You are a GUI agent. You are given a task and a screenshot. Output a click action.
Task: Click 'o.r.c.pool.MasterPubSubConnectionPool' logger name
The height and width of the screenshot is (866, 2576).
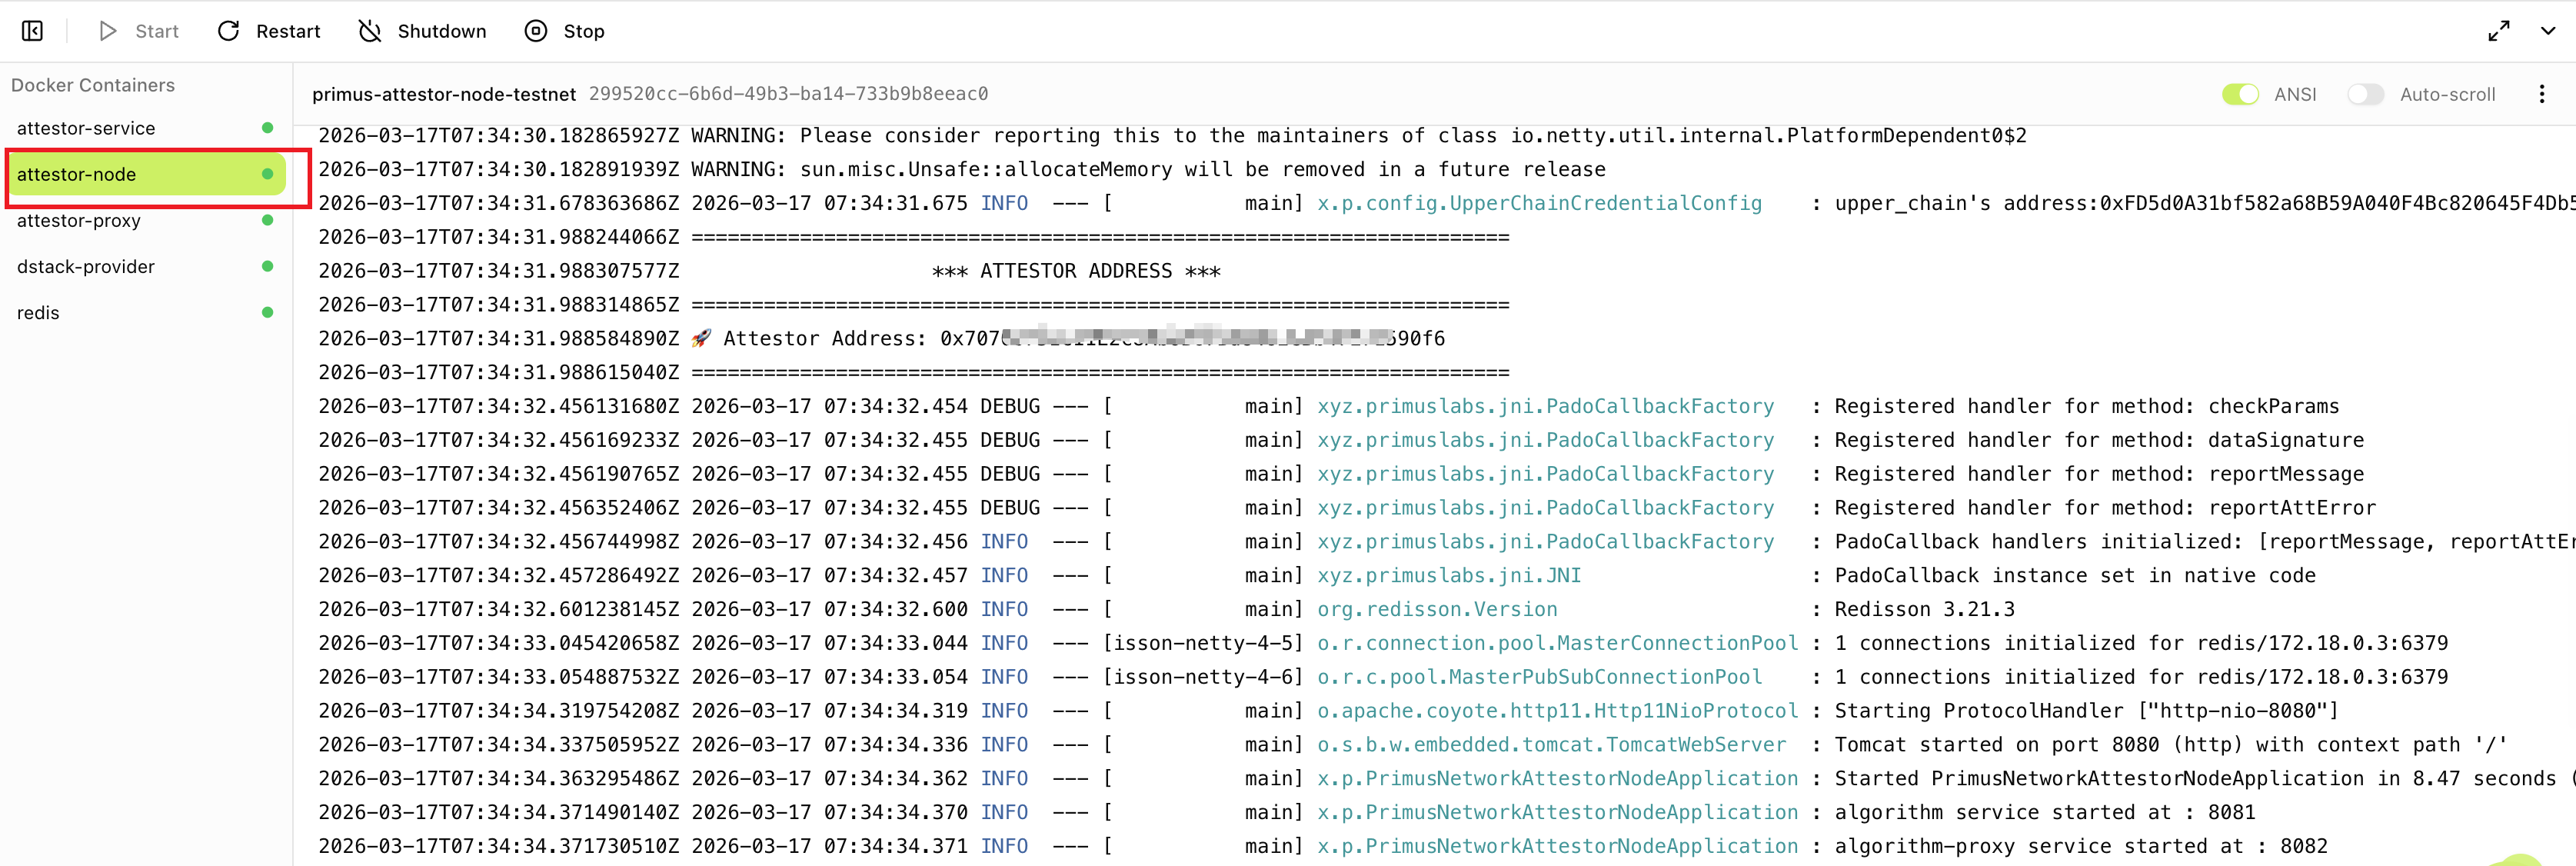tap(1539, 677)
